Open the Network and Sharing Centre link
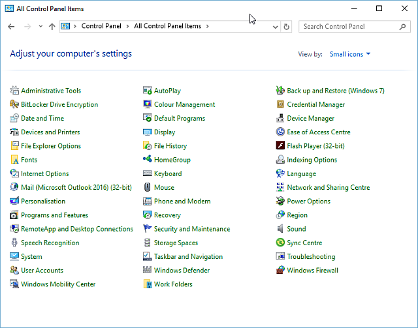 click(328, 188)
